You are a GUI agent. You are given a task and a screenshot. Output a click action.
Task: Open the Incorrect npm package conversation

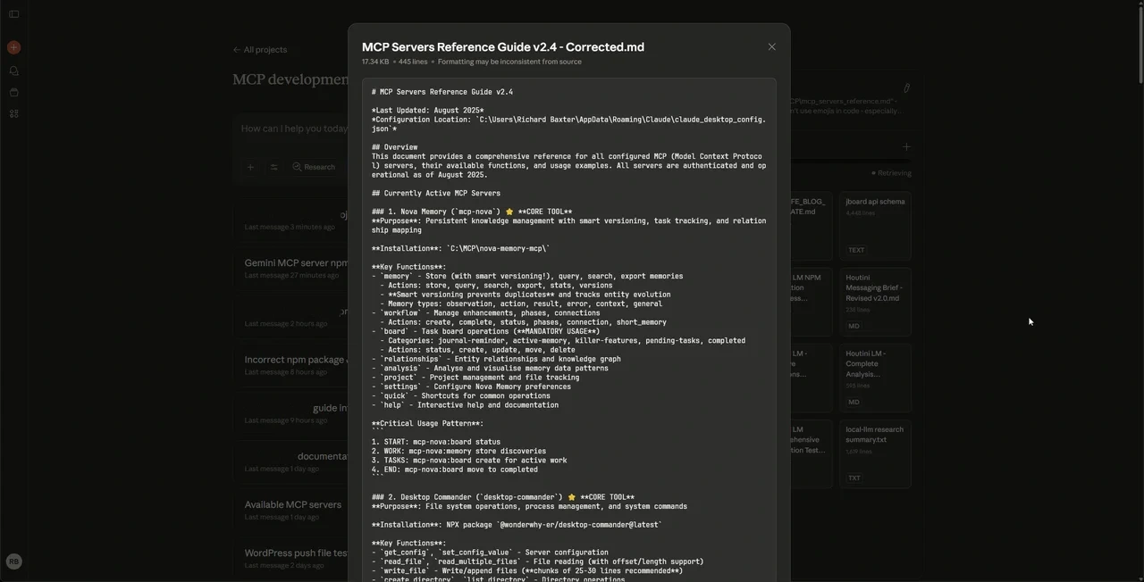tap(296, 365)
